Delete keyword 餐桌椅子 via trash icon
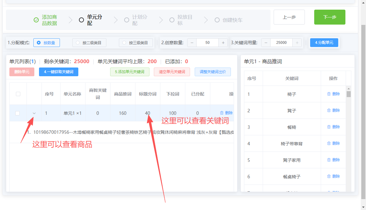Viewport: 366px width, 210px height. 329,176
